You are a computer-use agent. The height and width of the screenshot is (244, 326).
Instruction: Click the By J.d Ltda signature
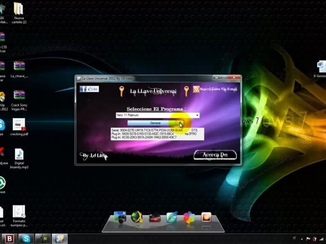point(94,156)
